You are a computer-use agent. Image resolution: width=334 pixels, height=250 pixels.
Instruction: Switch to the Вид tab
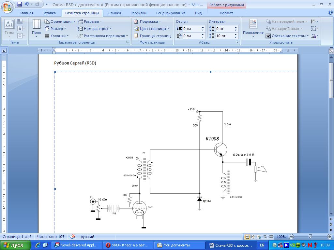198,13
